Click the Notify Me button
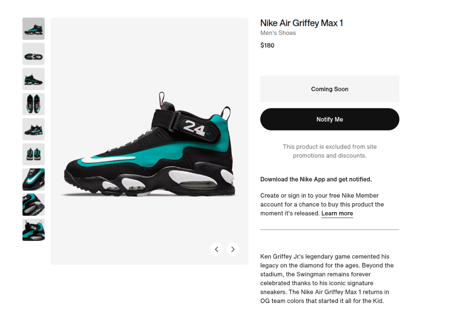Viewport: 455px width, 323px height. pyautogui.click(x=330, y=119)
